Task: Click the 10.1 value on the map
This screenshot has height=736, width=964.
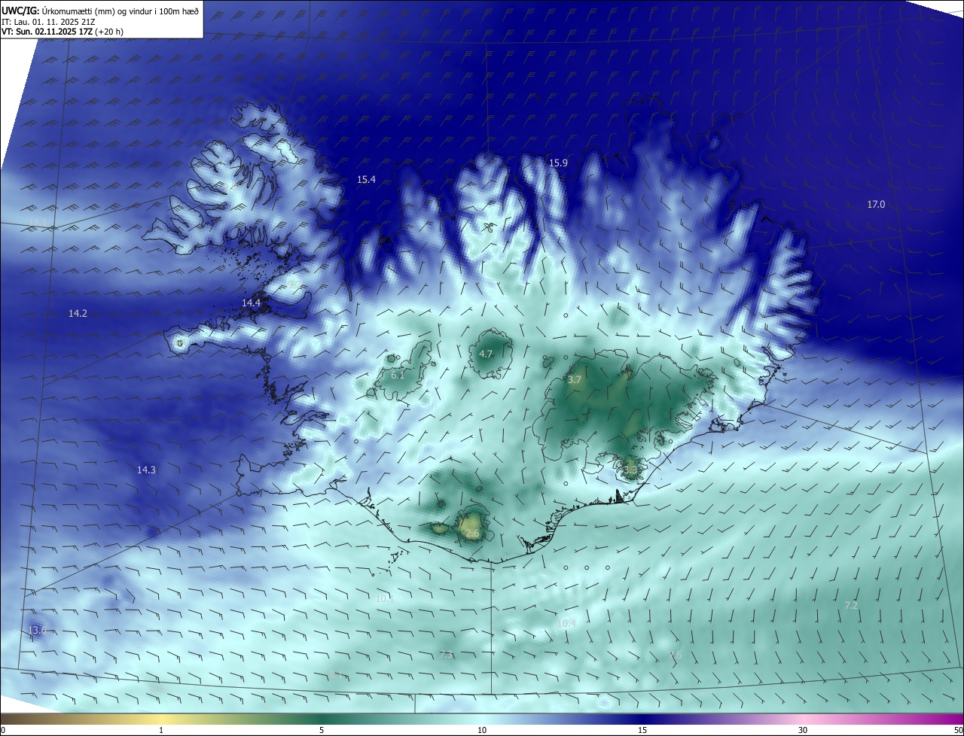Action: (x=385, y=598)
